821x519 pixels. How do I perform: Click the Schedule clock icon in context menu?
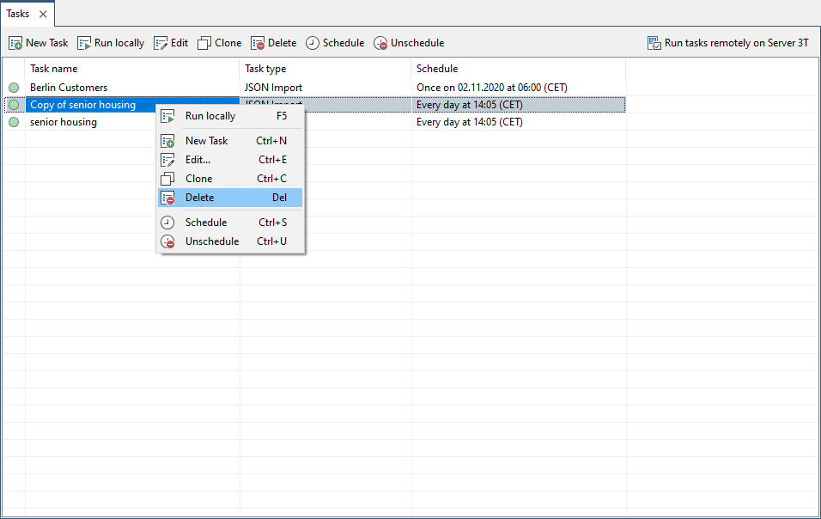coord(167,223)
